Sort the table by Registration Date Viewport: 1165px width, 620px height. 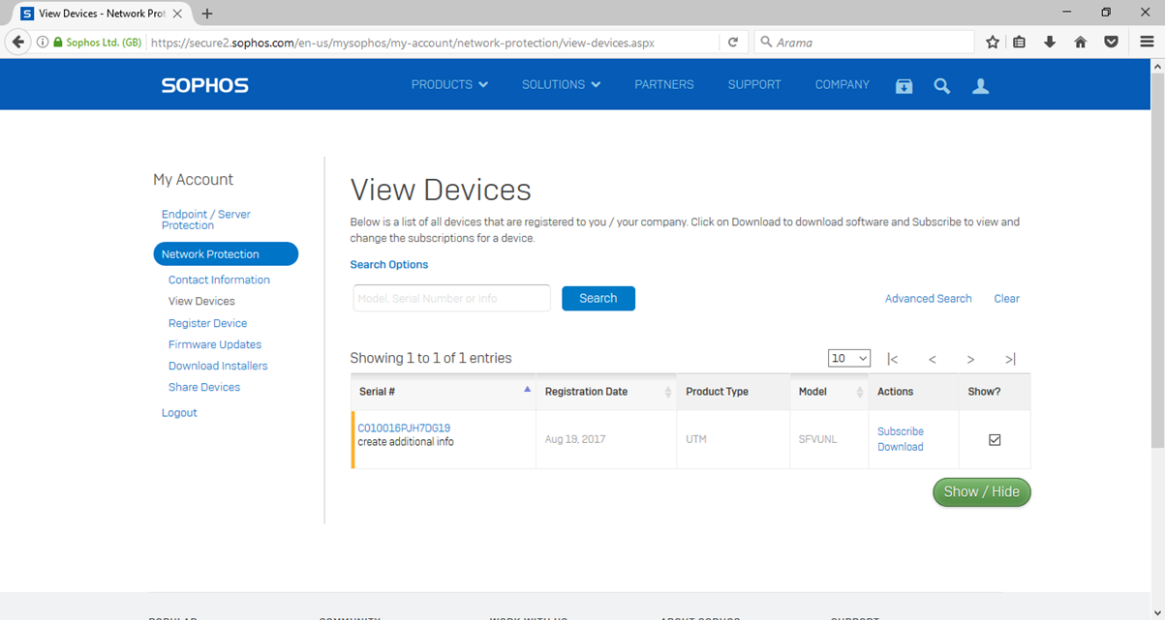606,392
